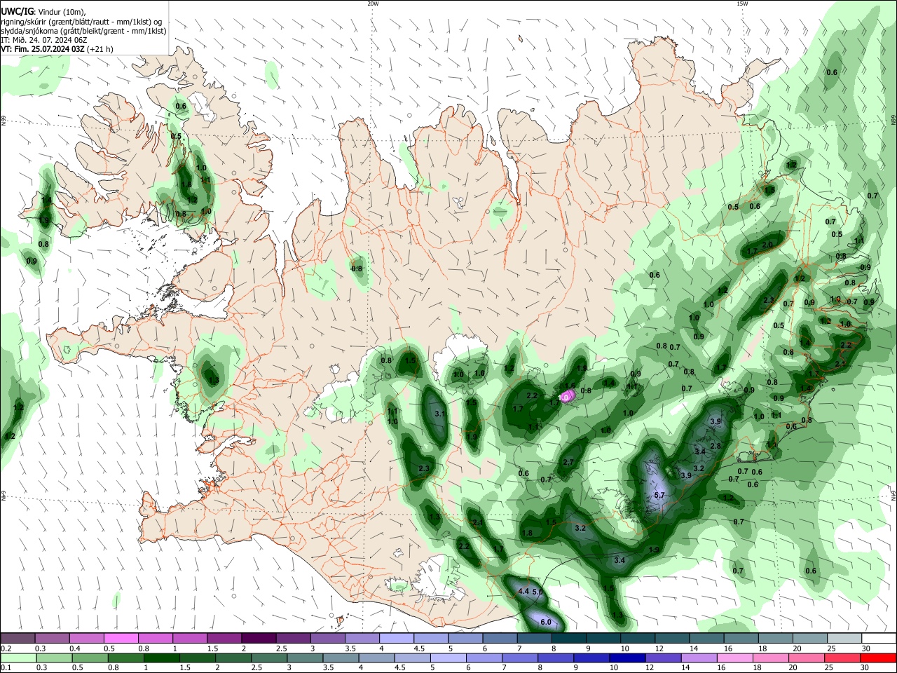
Task: Click the 2.7 precipitation value on the map
Action: [568, 462]
